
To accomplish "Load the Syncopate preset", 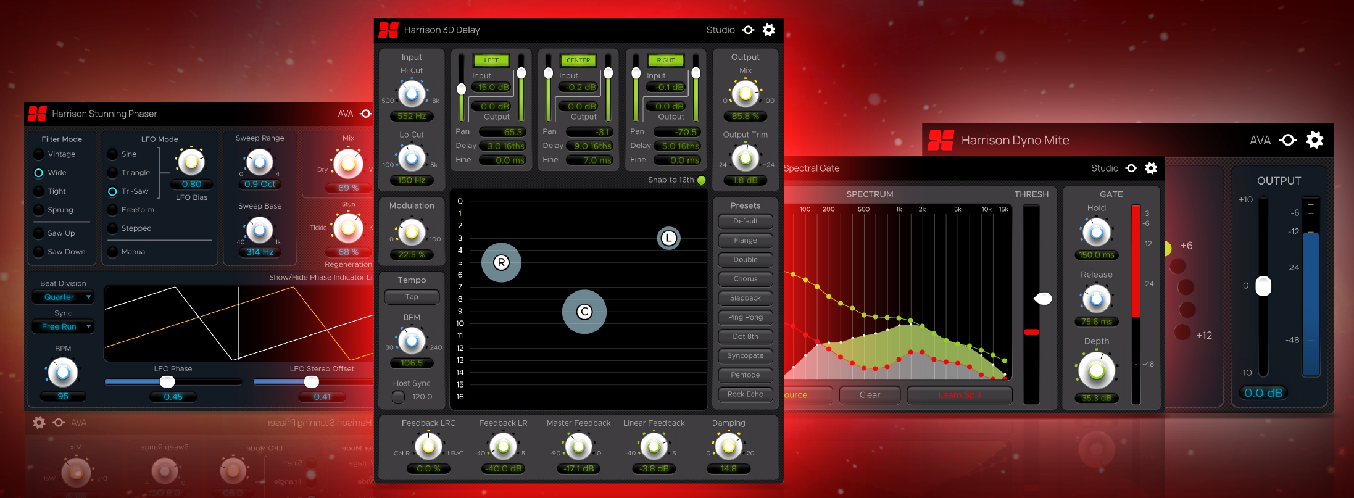I will [745, 355].
